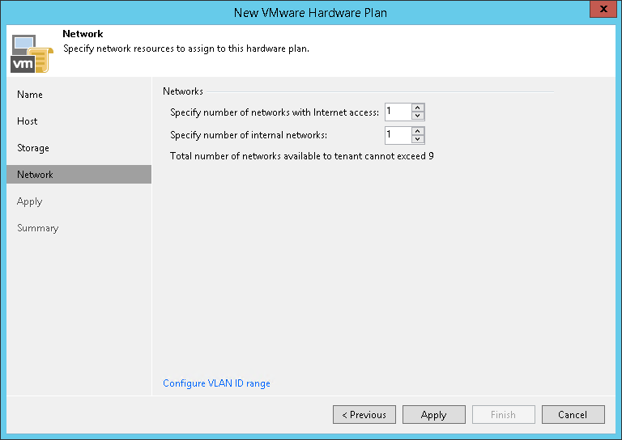Click 'Specify number of internal networks:' label
This screenshot has height=440, width=622.
click(x=249, y=135)
